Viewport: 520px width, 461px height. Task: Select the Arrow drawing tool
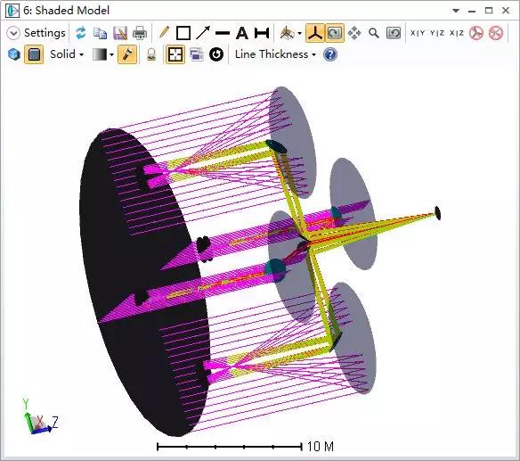coord(203,33)
